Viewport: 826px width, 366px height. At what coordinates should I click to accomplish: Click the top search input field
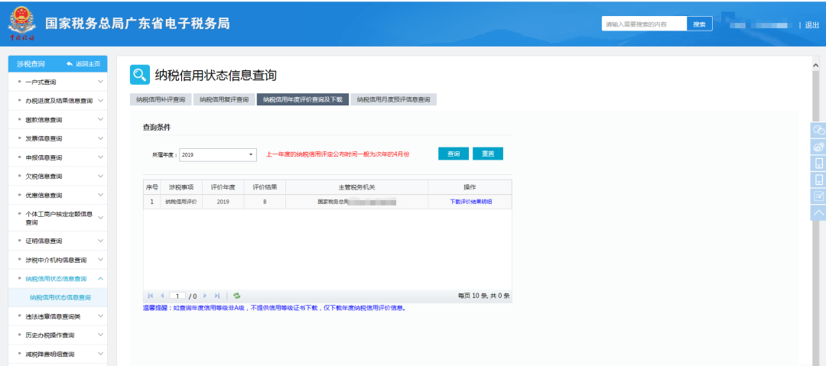(x=644, y=24)
